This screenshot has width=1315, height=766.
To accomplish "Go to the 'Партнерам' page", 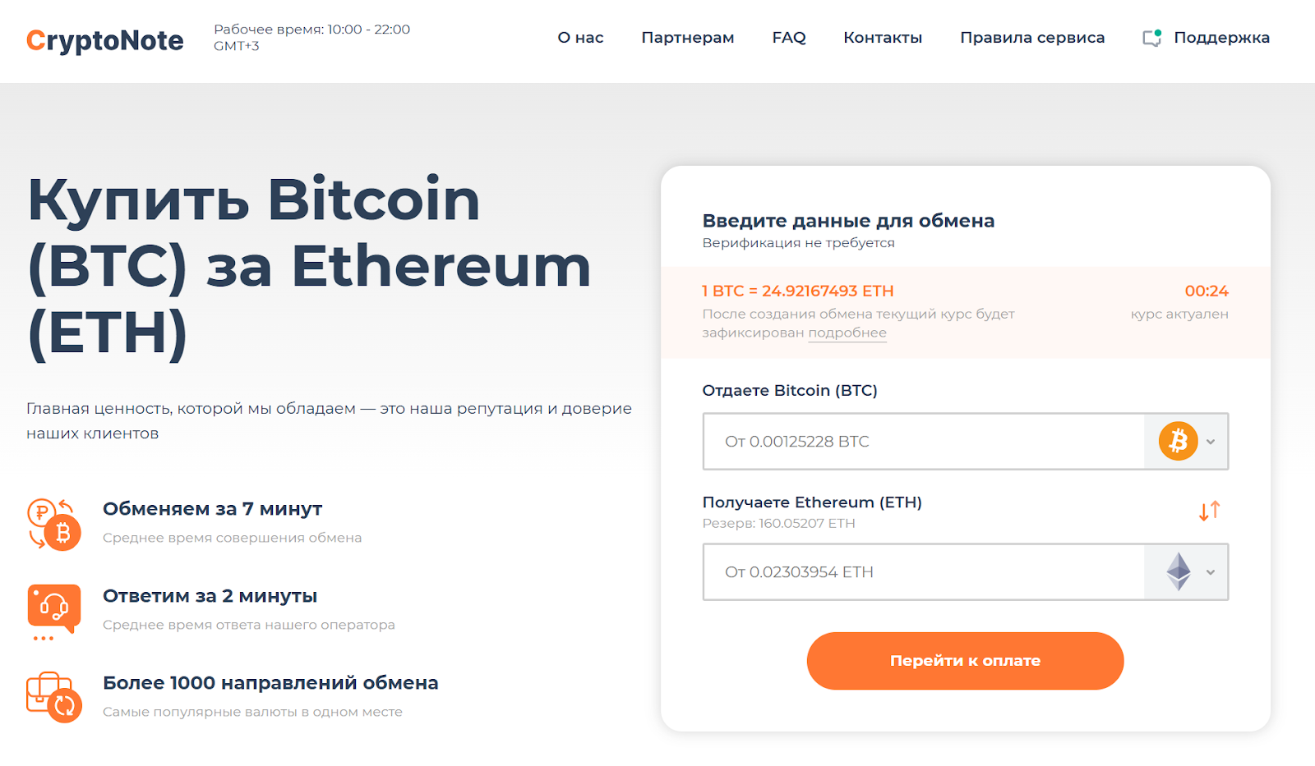I will coord(687,38).
